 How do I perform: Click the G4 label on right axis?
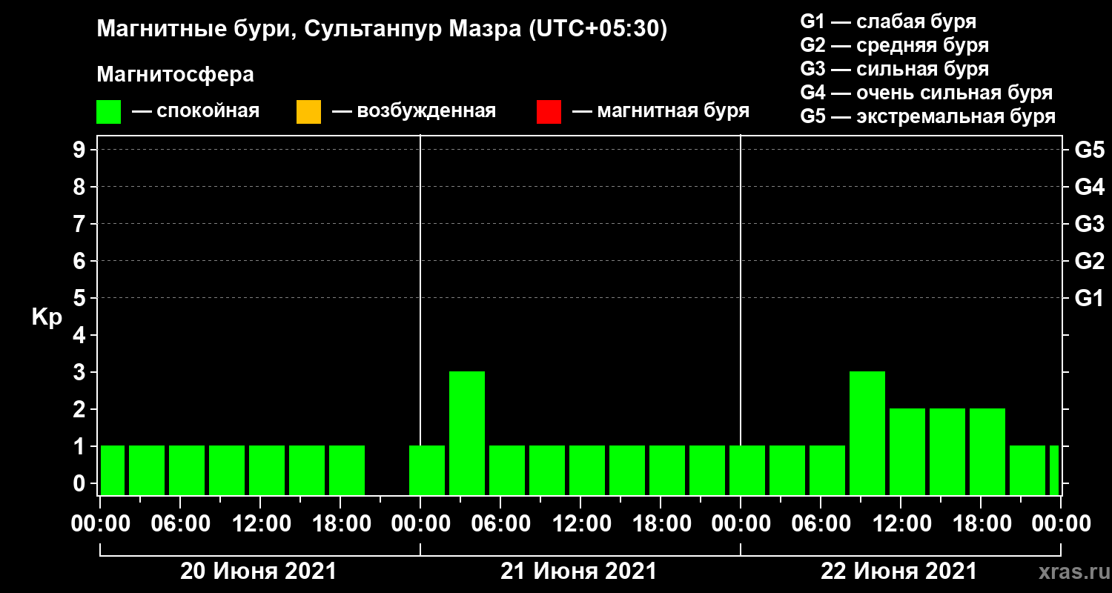1090,187
